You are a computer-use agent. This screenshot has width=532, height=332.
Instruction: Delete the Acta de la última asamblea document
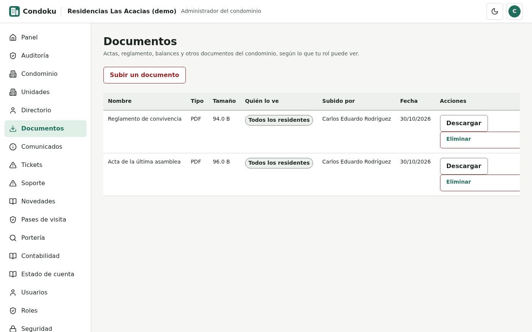[x=480, y=183]
